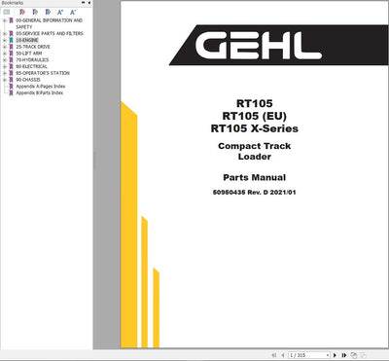Expand the 00-GENERAL INFORMATION AND SAFETY bookmark
The width and height of the screenshot is (389, 361).
[x=5, y=20]
